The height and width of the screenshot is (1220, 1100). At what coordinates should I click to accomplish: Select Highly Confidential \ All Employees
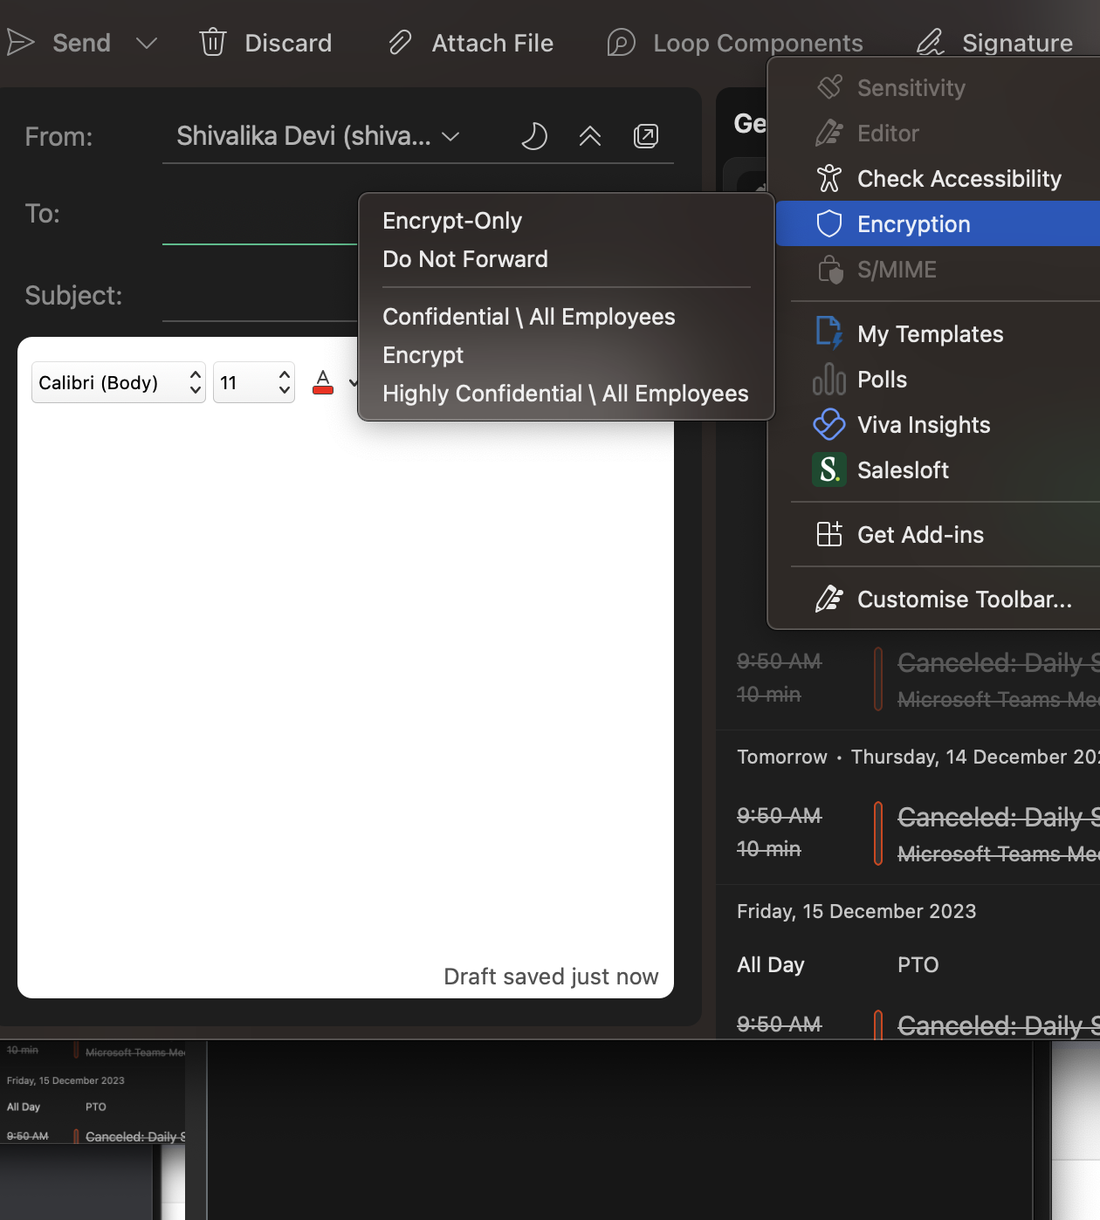566,394
